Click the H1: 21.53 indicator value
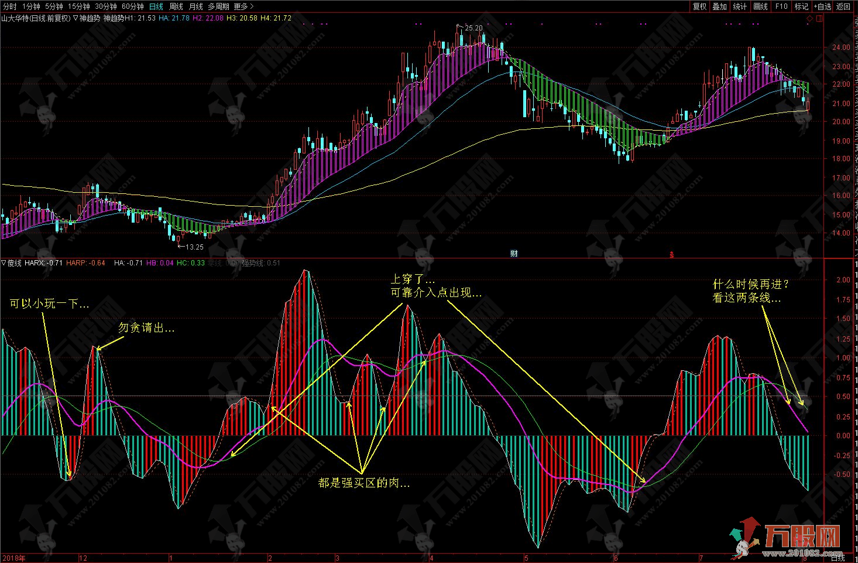Screen dimensions: 858x563 click(140, 18)
